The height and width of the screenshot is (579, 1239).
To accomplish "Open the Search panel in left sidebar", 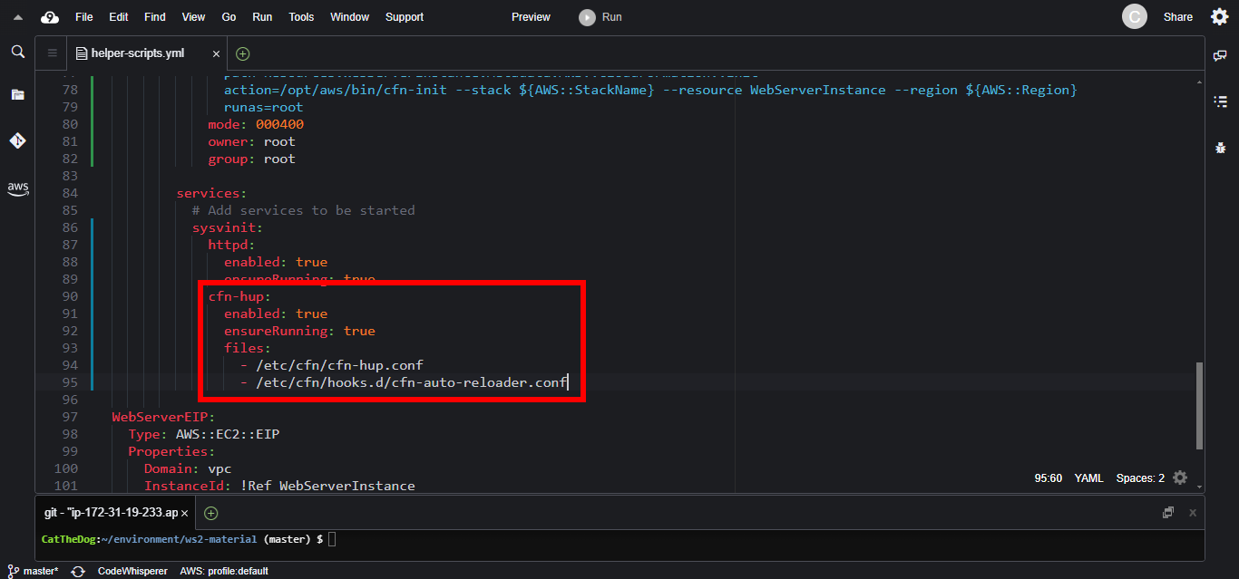I will pos(17,53).
